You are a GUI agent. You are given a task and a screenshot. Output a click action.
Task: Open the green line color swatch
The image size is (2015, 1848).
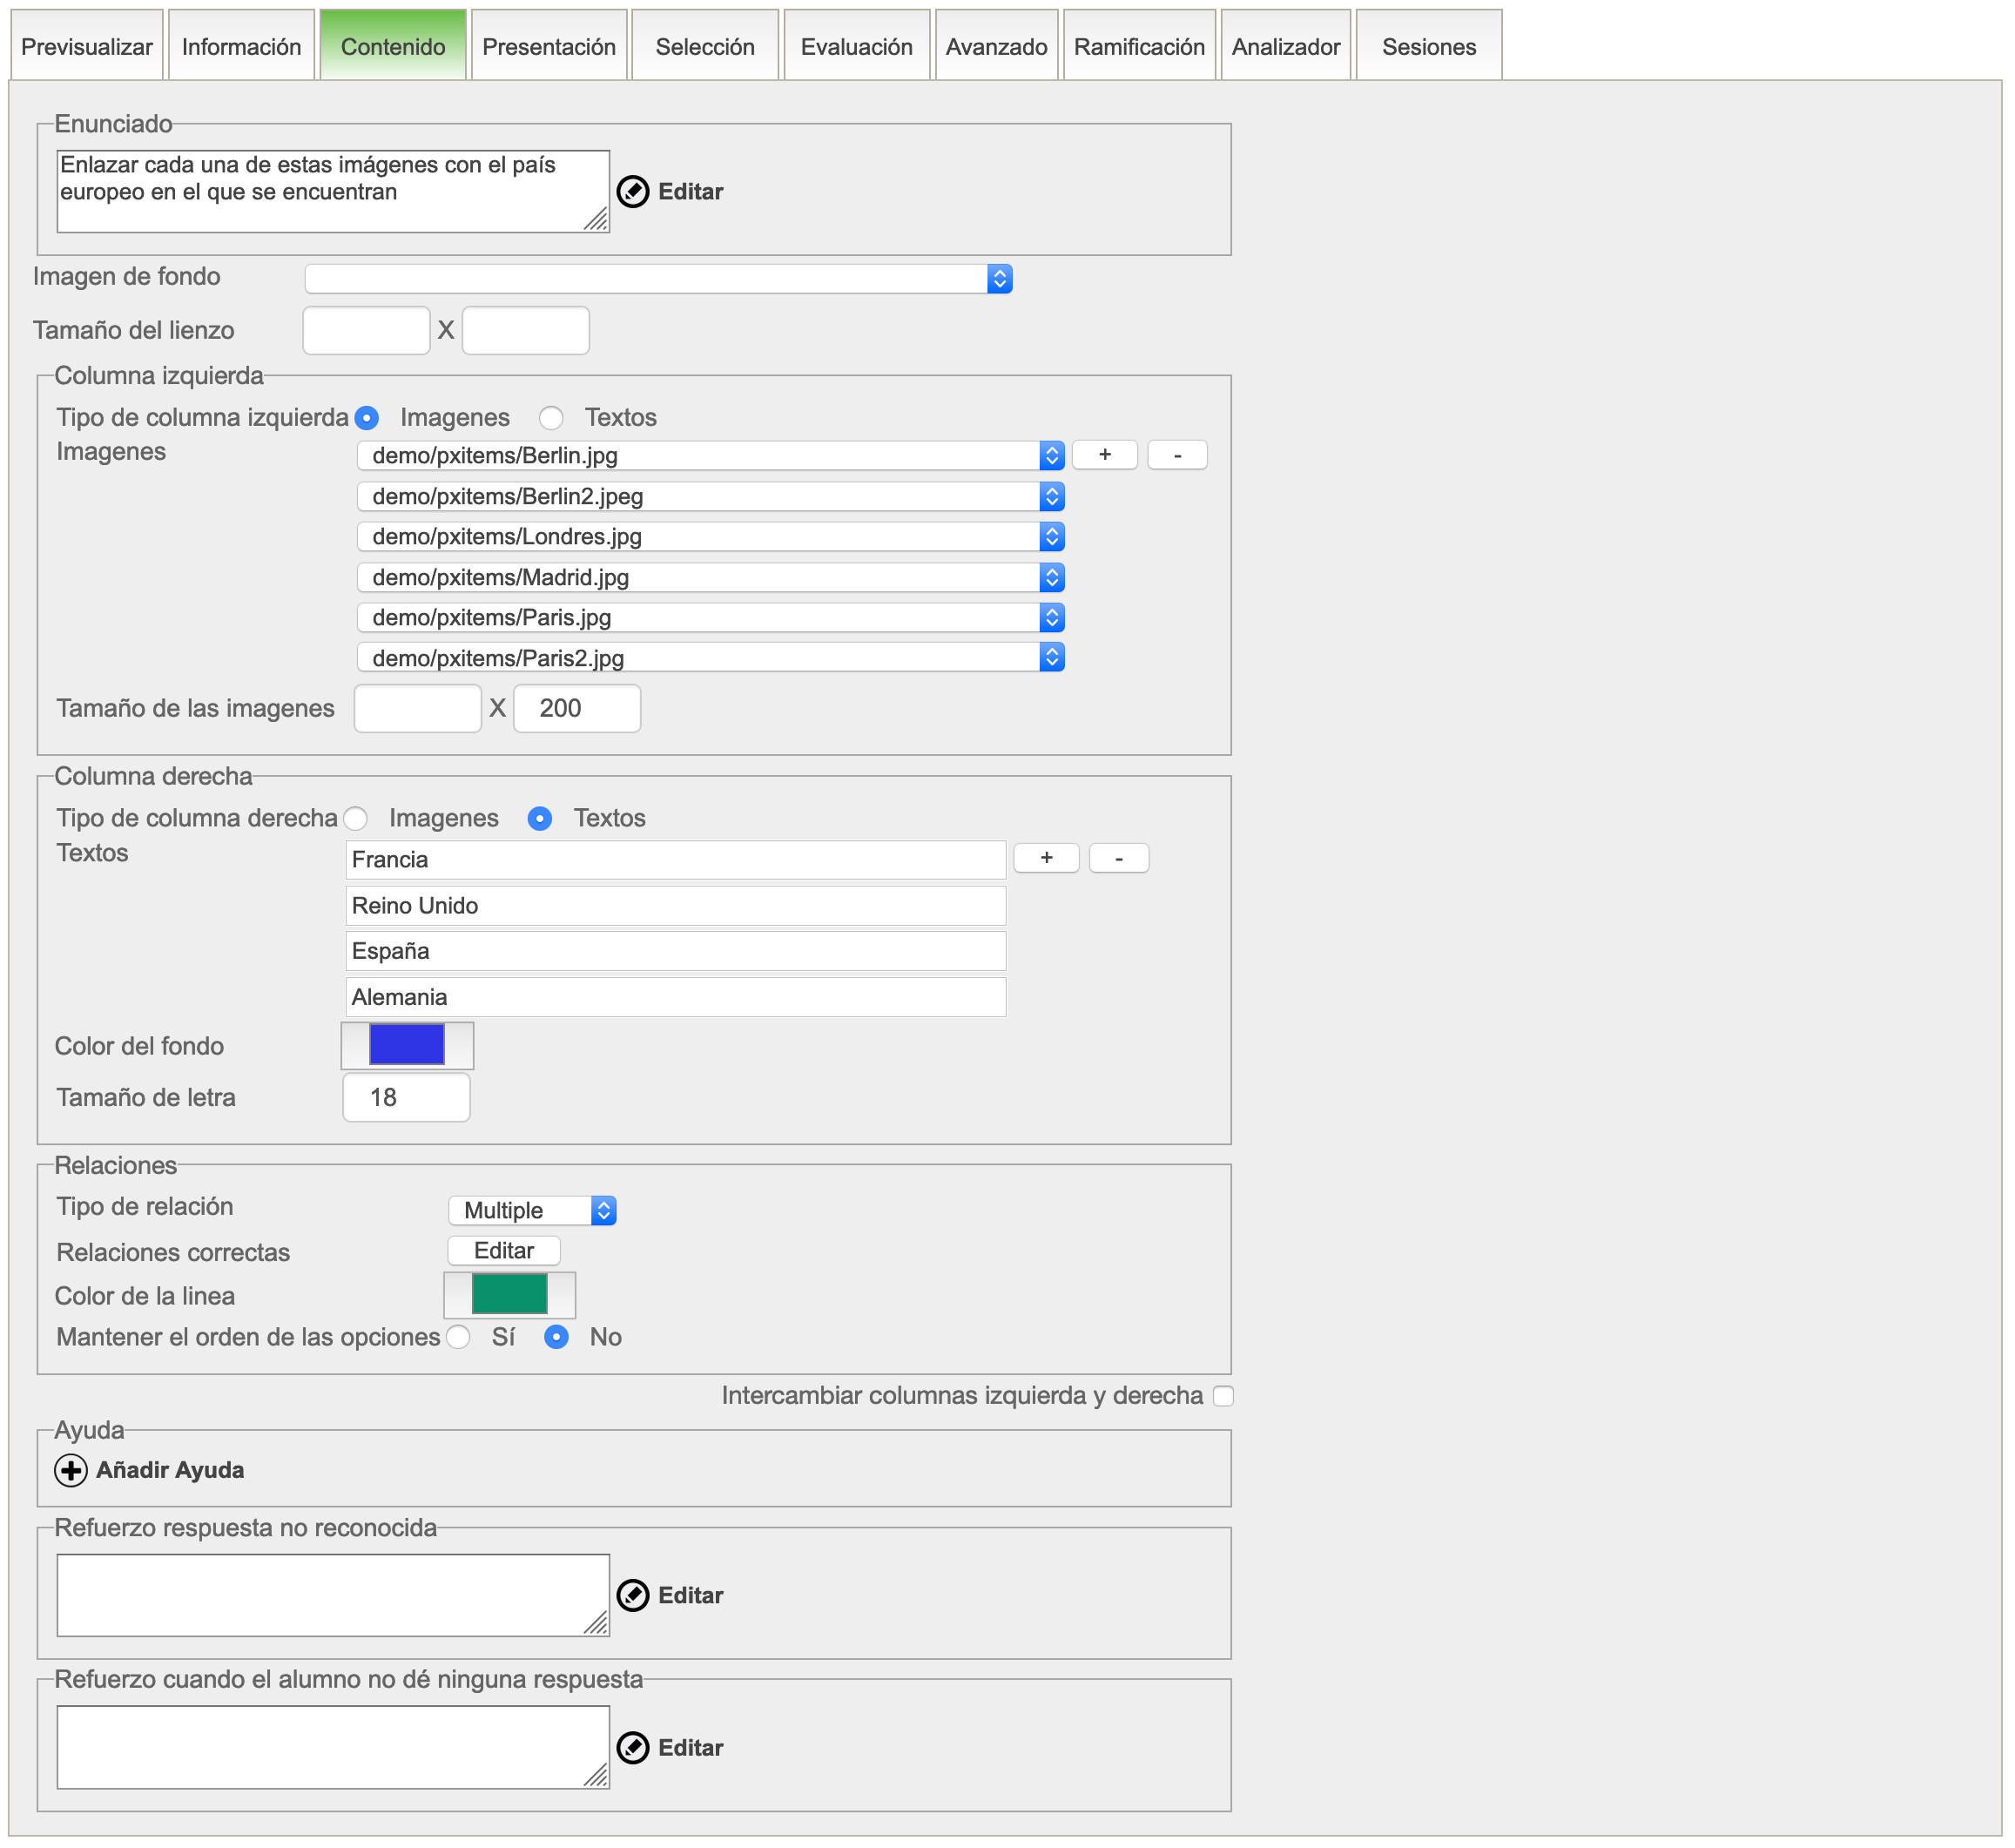[509, 1294]
